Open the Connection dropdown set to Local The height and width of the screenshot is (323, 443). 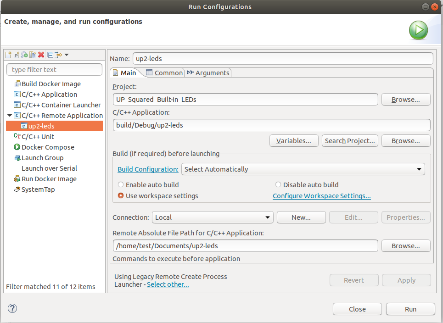coord(212,217)
